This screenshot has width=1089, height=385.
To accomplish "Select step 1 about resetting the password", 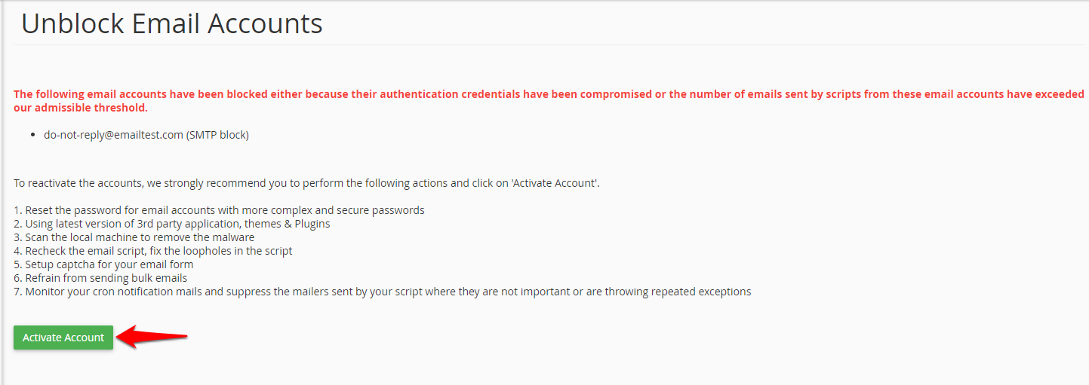I will 219,210.
